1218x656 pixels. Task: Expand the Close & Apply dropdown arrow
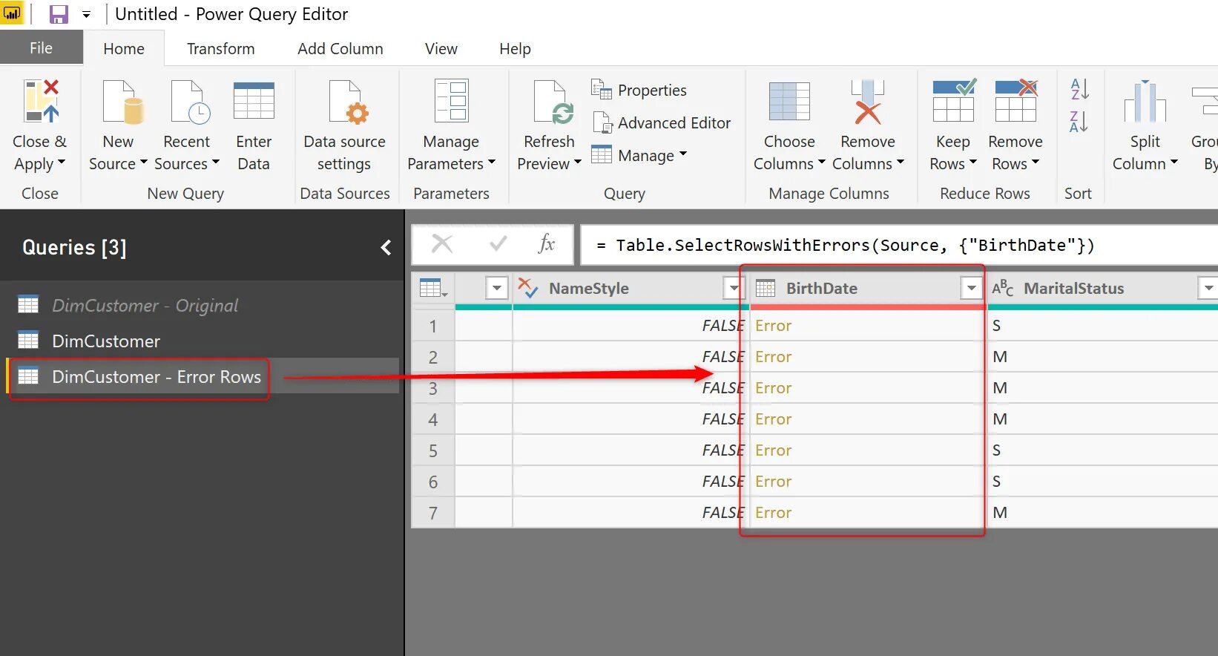[62, 163]
